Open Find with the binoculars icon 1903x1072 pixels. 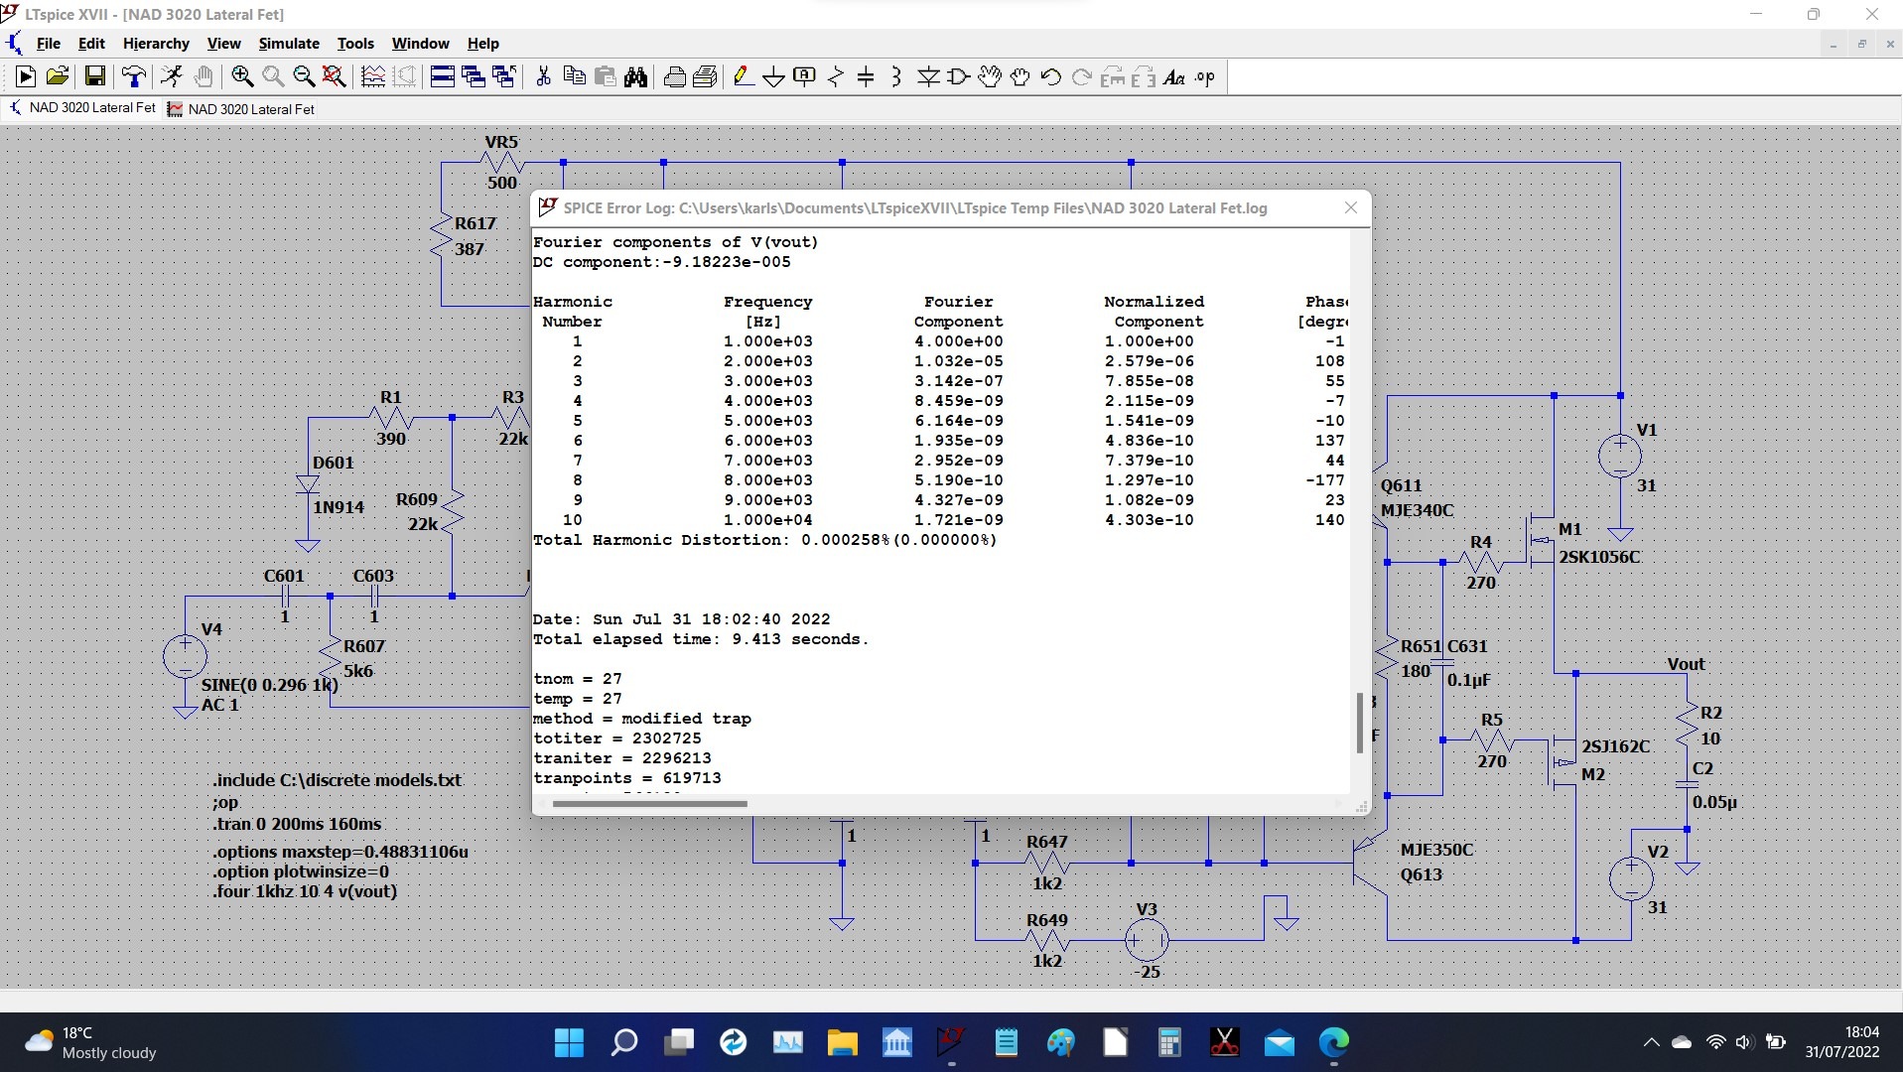click(x=635, y=76)
